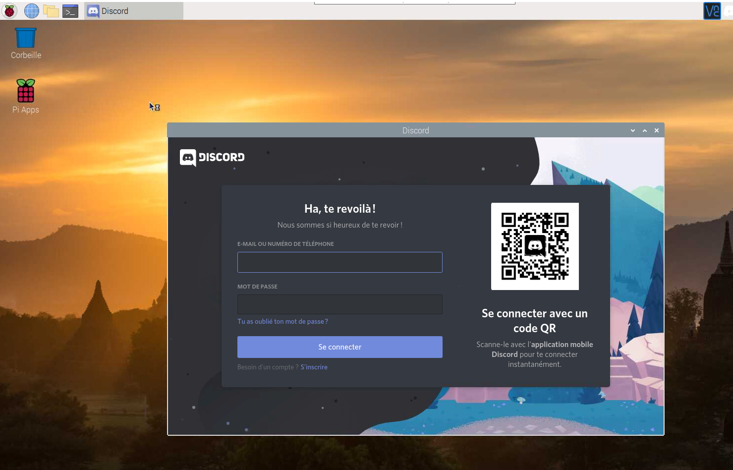Click the 'Ha, te revoilà !' heading
This screenshot has width=733, height=470.
tap(340, 209)
